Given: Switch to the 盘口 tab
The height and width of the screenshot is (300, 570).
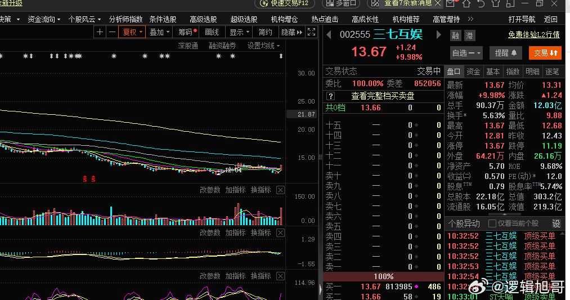Looking at the screenshot, I should pyautogui.click(x=454, y=71).
